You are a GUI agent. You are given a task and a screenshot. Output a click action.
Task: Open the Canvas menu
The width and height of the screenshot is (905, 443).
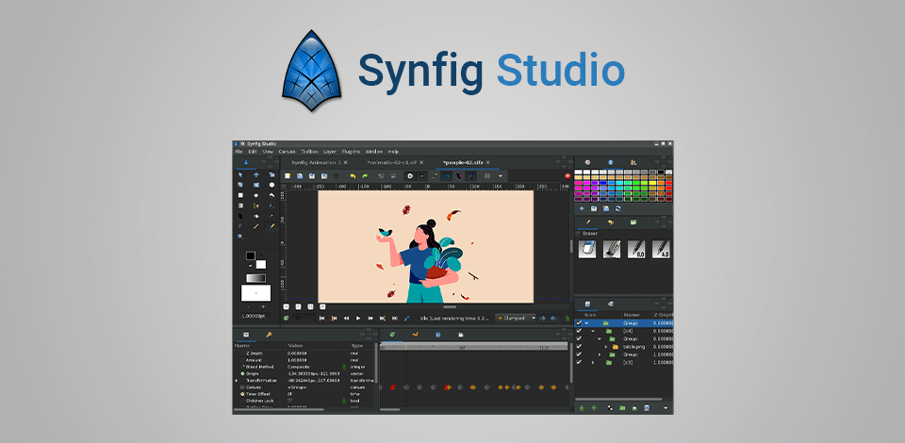287,151
